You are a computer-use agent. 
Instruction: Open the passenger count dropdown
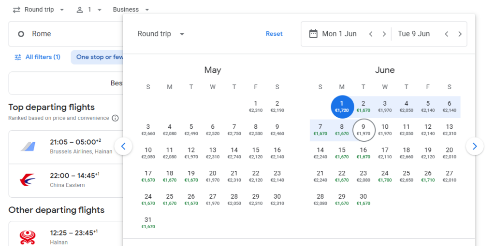[89, 10]
